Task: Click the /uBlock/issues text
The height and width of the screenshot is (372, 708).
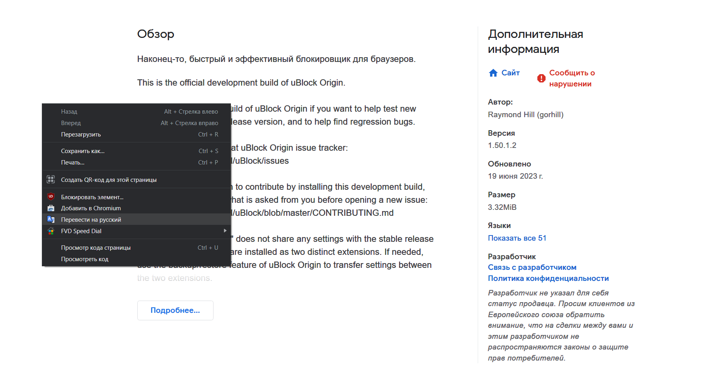Action: click(260, 161)
